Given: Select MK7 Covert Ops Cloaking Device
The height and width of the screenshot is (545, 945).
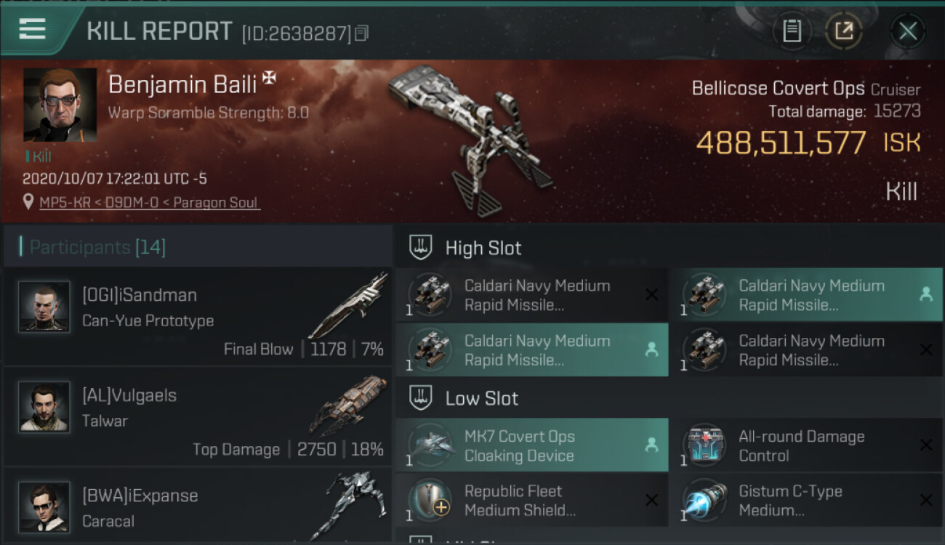Looking at the screenshot, I should click(x=531, y=445).
